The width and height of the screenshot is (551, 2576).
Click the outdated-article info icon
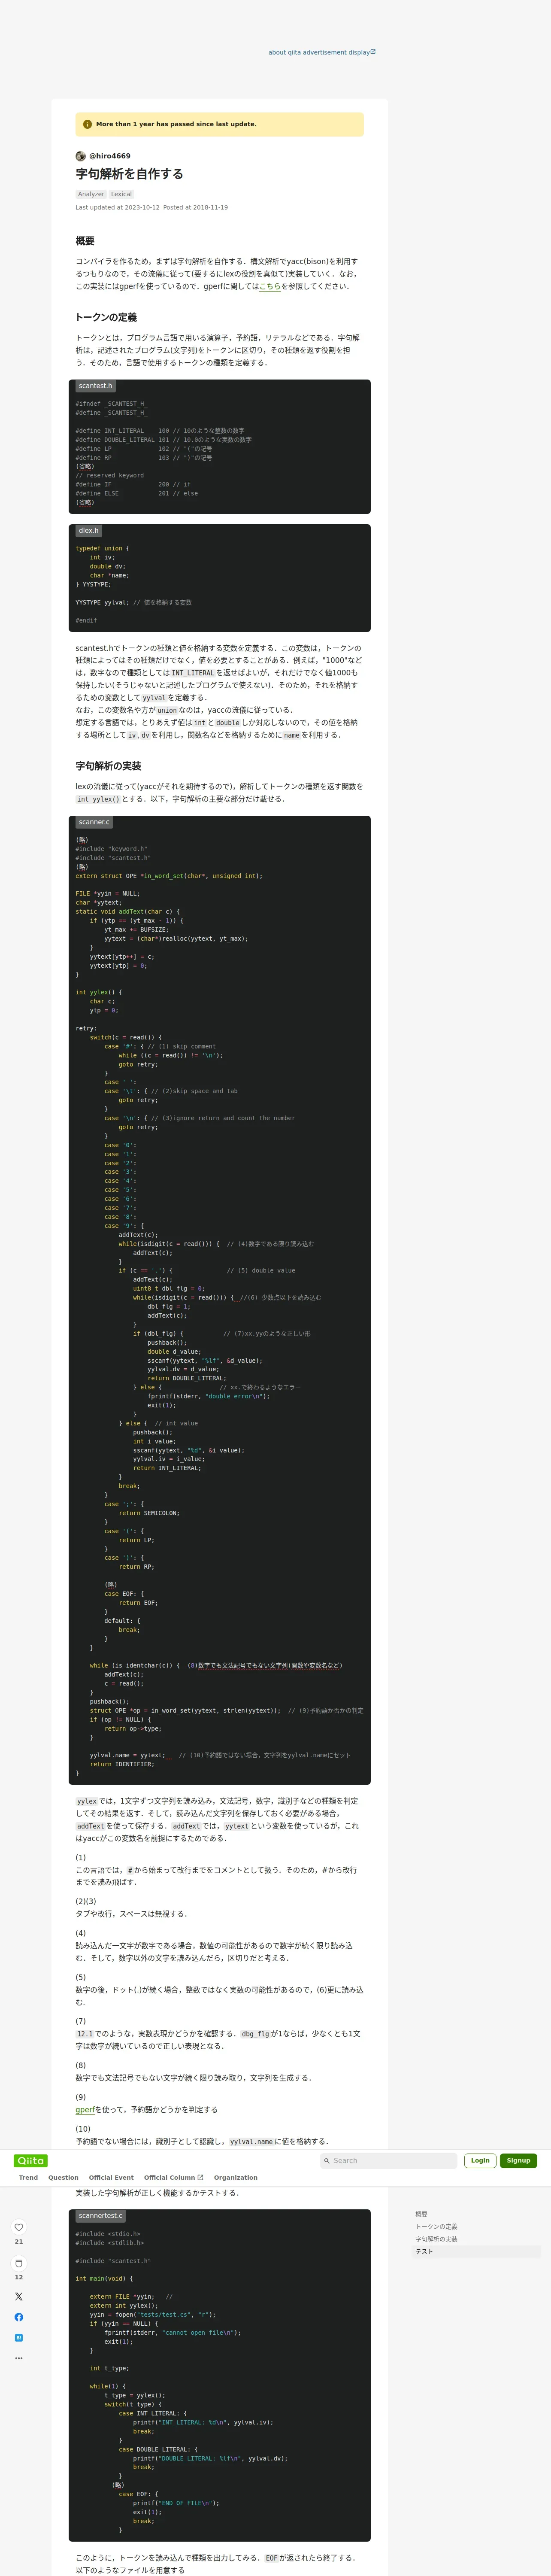87,124
